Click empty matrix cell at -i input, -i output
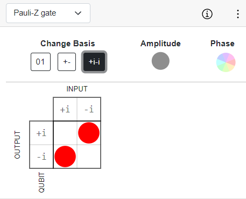 [x=89, y=157]
